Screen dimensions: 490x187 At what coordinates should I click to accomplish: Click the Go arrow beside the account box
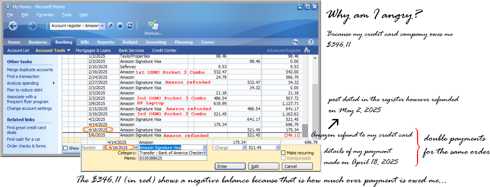tap(111, 26)
